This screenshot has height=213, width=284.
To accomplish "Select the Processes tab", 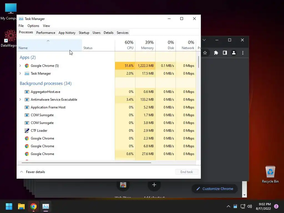I will tap(26, 32).
